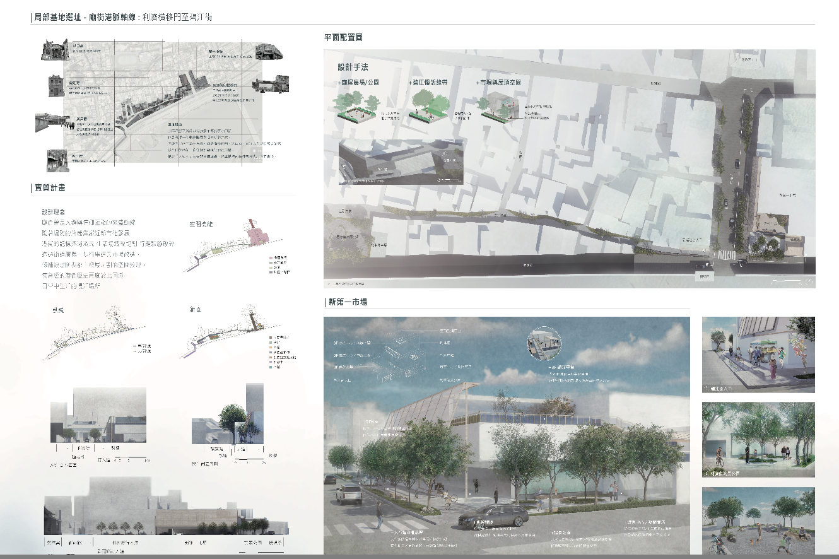839x559 pixels.
Task: Click the old market photo beside the site map
Action: (x=270, y=52)
